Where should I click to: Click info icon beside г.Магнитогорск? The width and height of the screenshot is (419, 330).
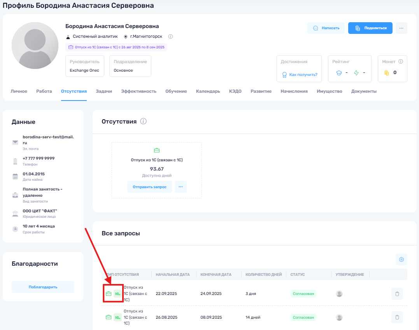tap(170, 37)
